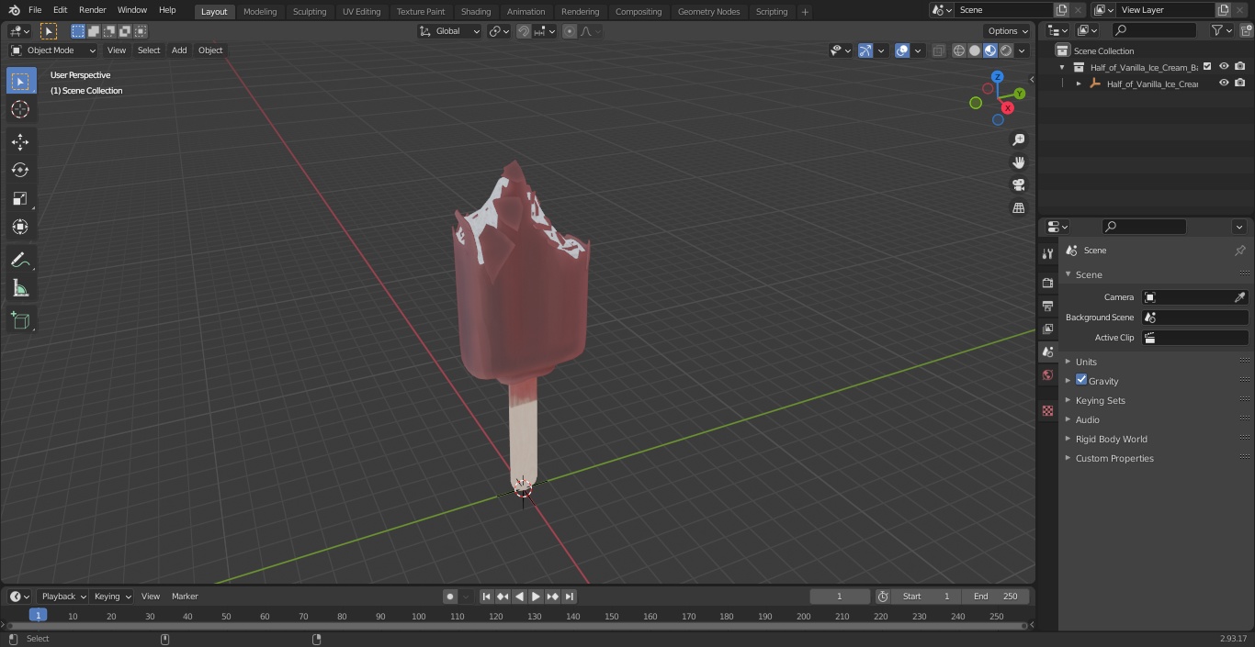The height and width of the screenshot is (647, 1255).
Task: Toggle X-ray mode
Action: (938, 50)
